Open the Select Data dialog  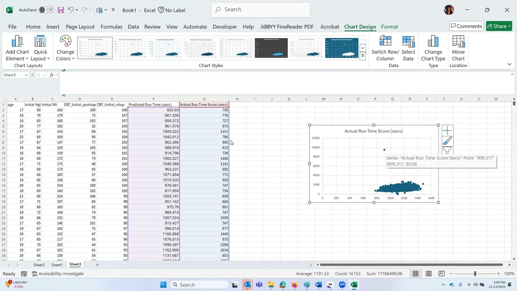[408, 48]
